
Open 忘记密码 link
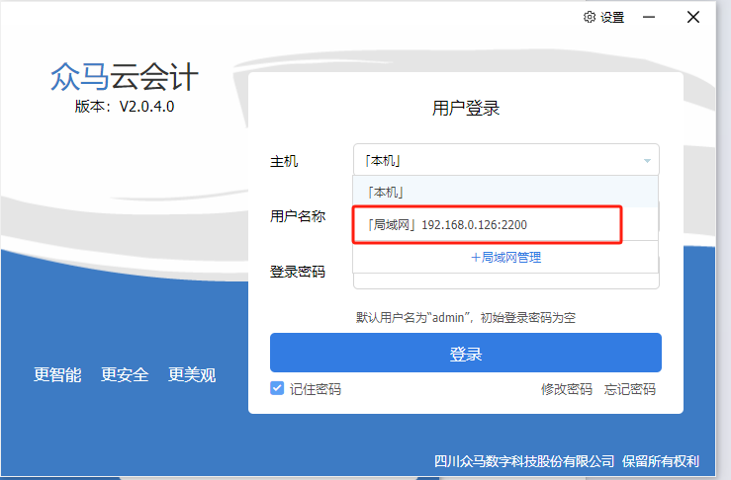630,389
